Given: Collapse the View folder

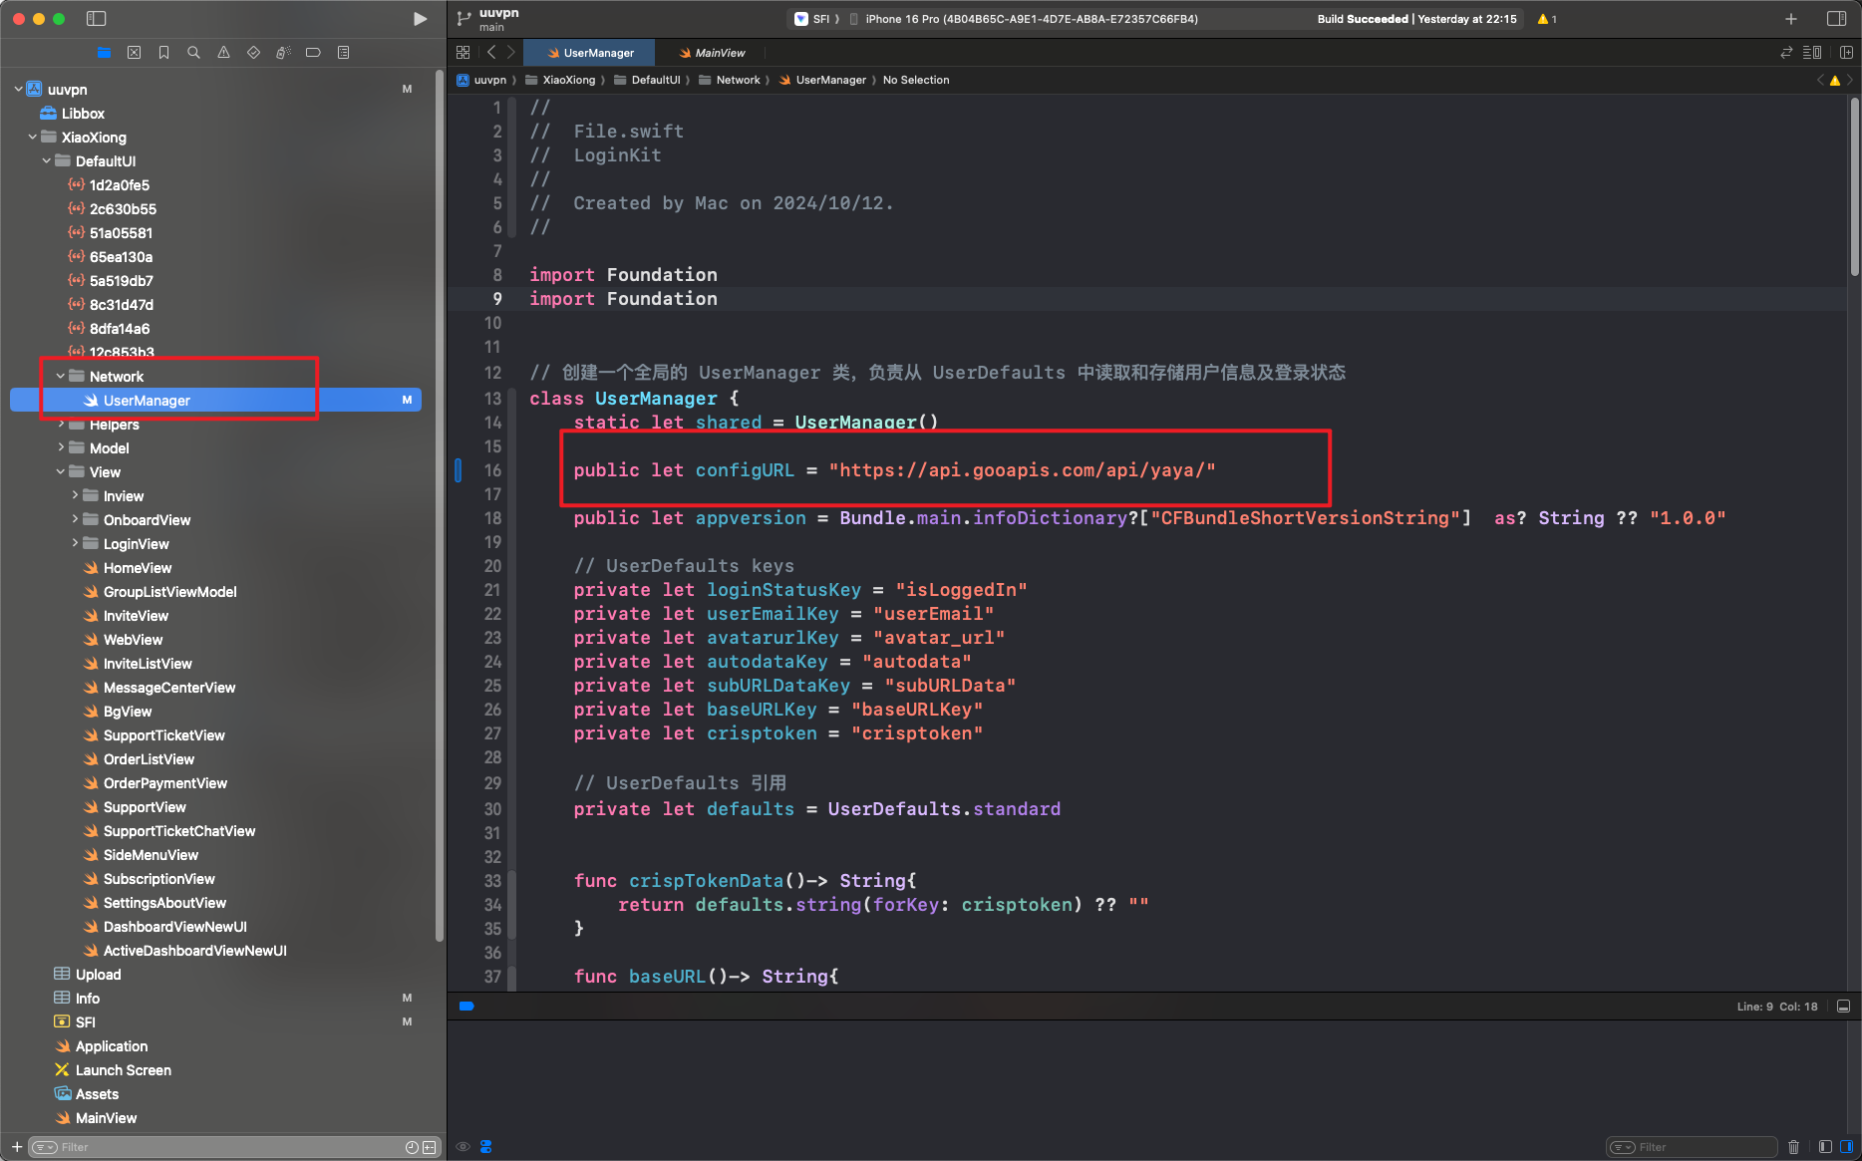Looking at the screenshot, I should (x=61, y=472).
